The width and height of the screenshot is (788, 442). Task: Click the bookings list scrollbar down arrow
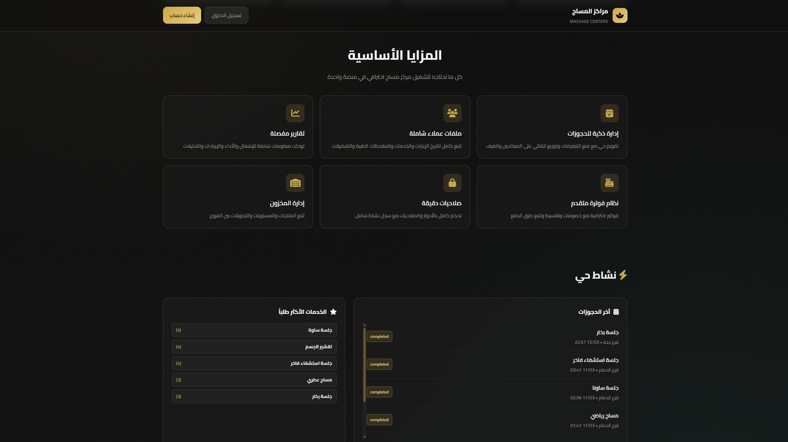click(x=364, y=437)
